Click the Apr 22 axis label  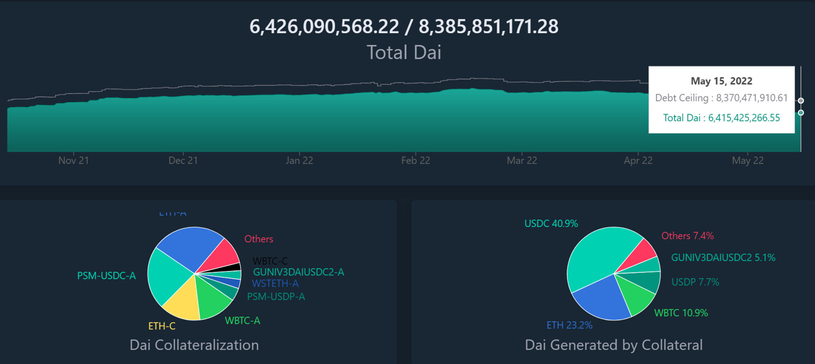pos(638,160)
